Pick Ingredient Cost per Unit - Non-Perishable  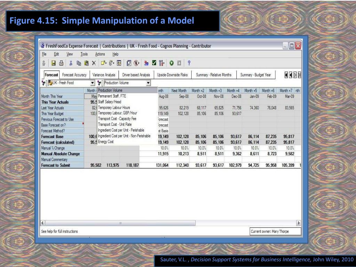click(x=127, y=136)
